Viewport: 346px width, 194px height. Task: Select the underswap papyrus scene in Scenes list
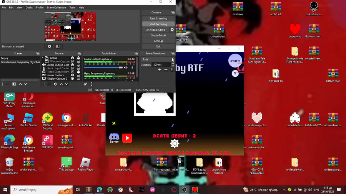coord(20,62)
